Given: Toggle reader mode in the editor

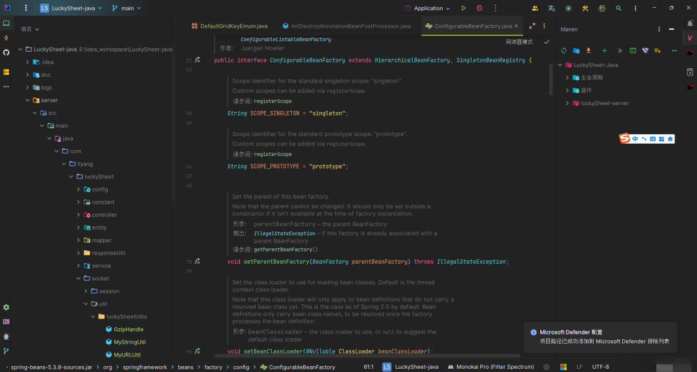Looking at the screenshot, I should coord(519,42).
